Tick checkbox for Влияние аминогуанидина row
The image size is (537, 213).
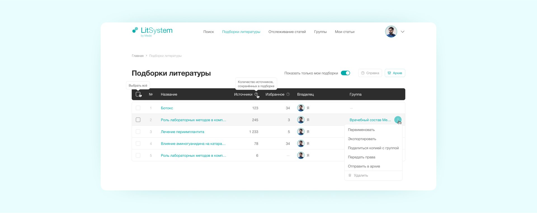coord(138,144)
